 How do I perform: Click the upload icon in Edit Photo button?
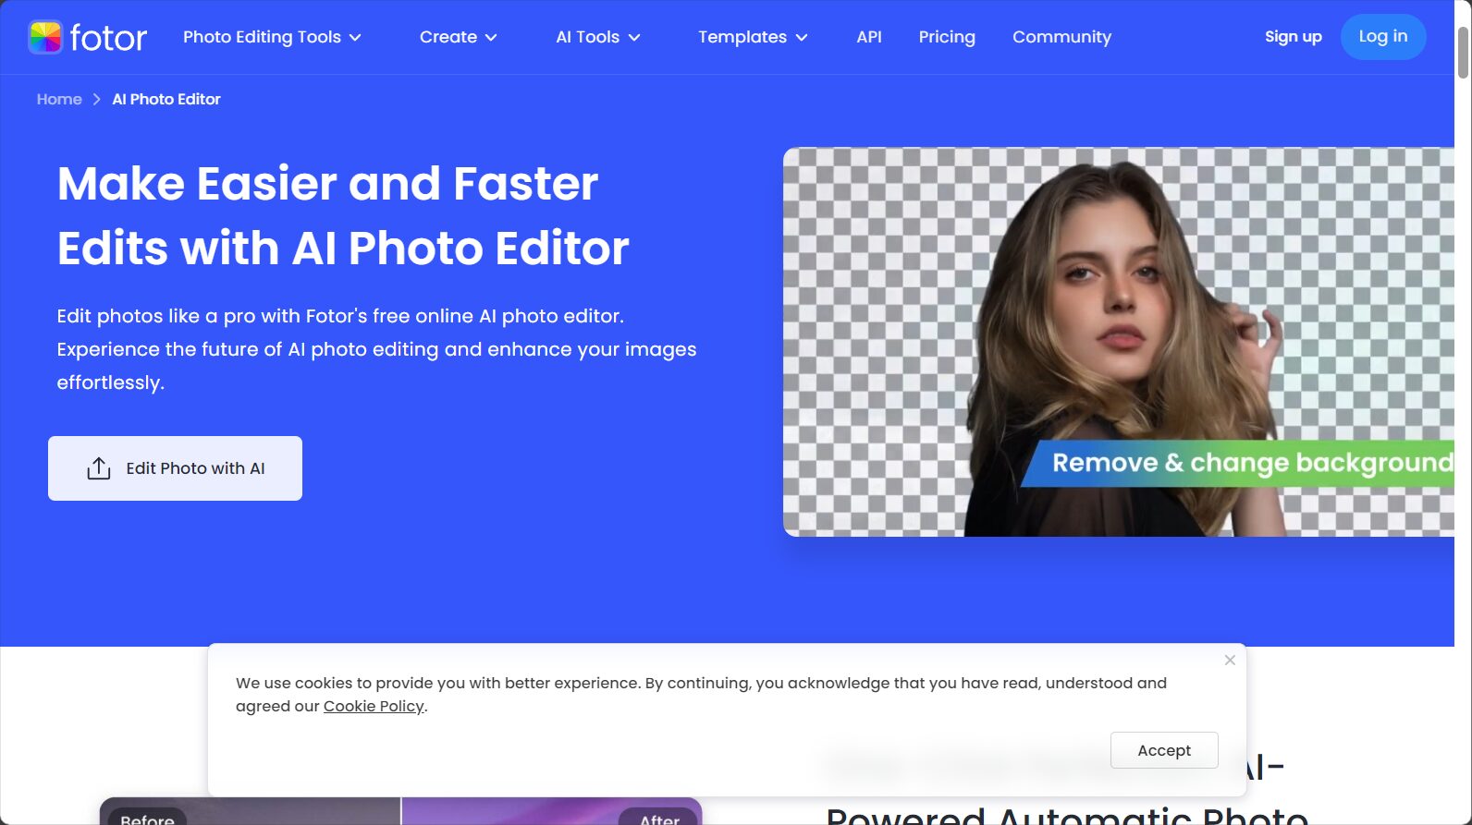99,468
